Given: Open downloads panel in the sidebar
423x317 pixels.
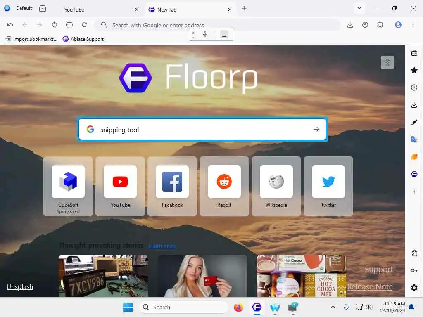Looking at the screenshot, I should tap(414, 104).
